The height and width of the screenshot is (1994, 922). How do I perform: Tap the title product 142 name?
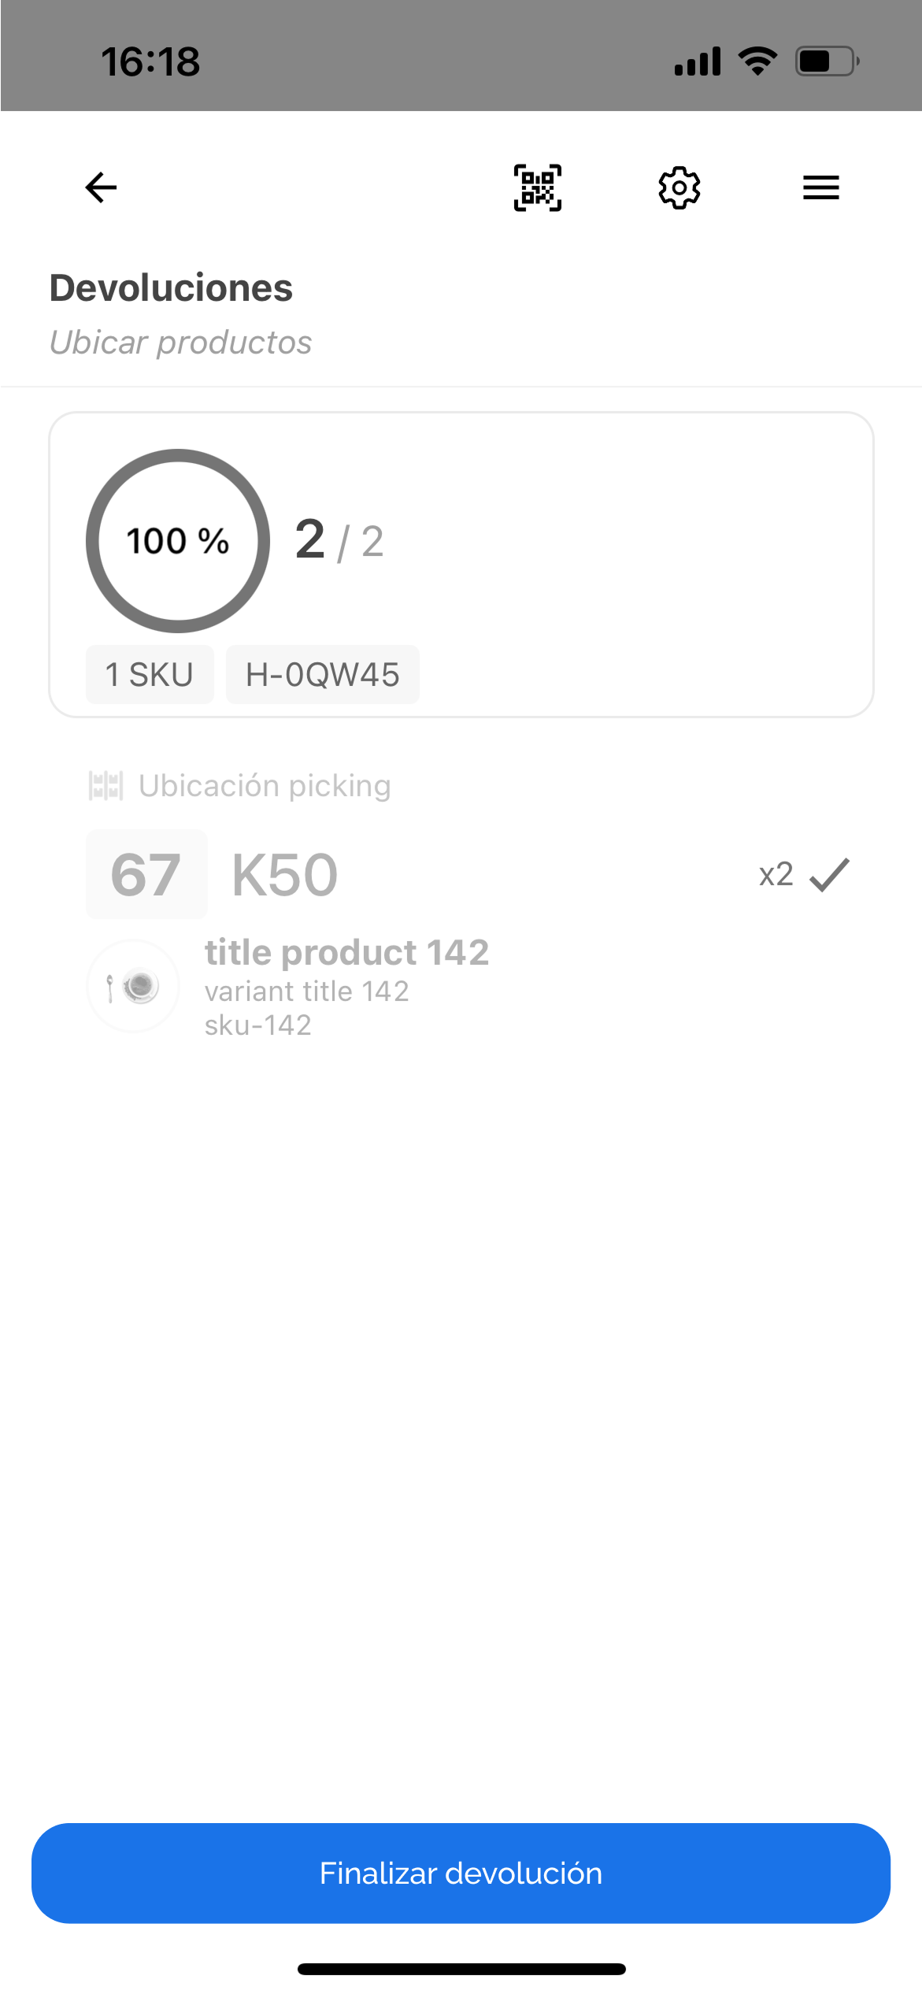tap(346, 952)
